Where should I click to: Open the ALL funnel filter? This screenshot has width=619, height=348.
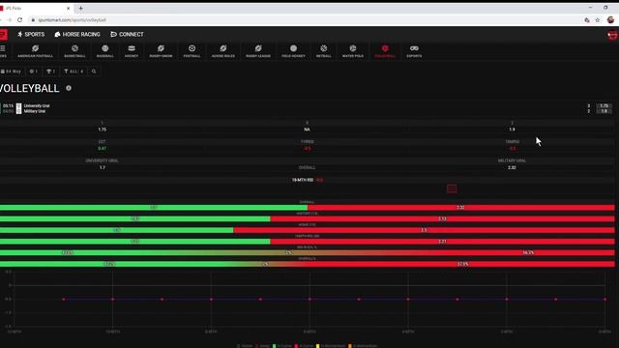click(74, 72)
